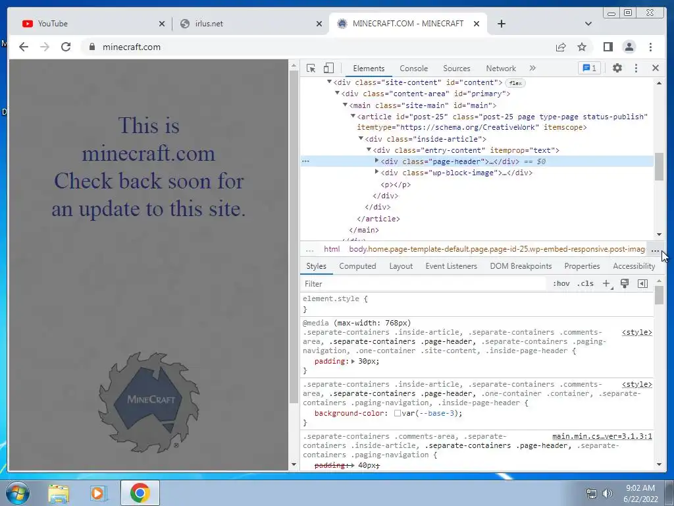Viewport: 674px width, 506px height.
Task: Toggle rendering emulations paintbrush icon
Action: coord(625,283)
